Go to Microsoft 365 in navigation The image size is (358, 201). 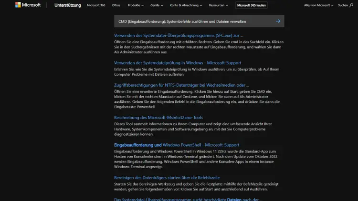(x=96, y=5)
